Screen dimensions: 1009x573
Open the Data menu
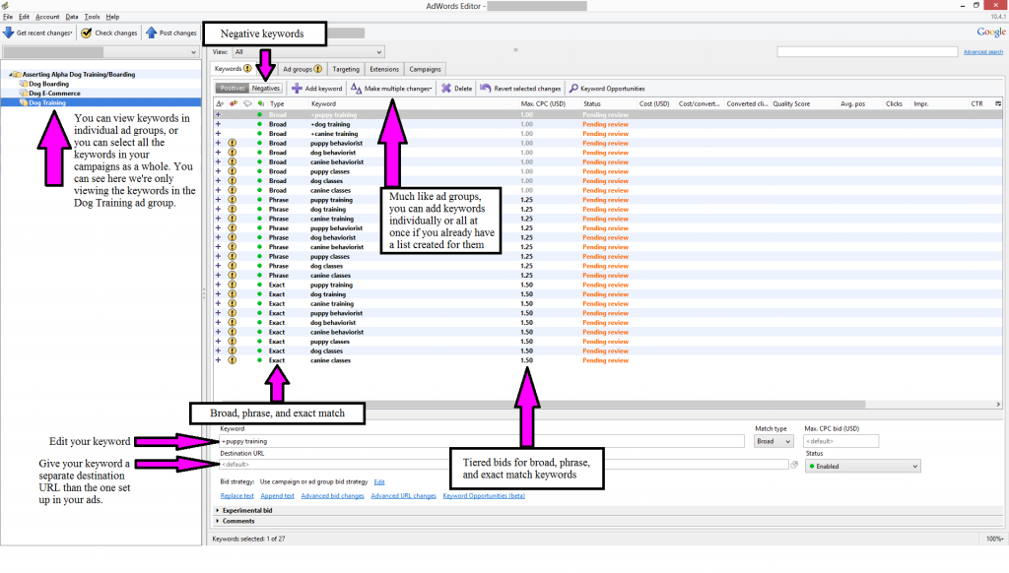[x=71, y=17]
